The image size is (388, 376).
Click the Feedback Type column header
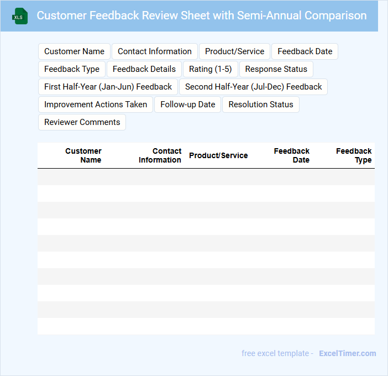354,155
